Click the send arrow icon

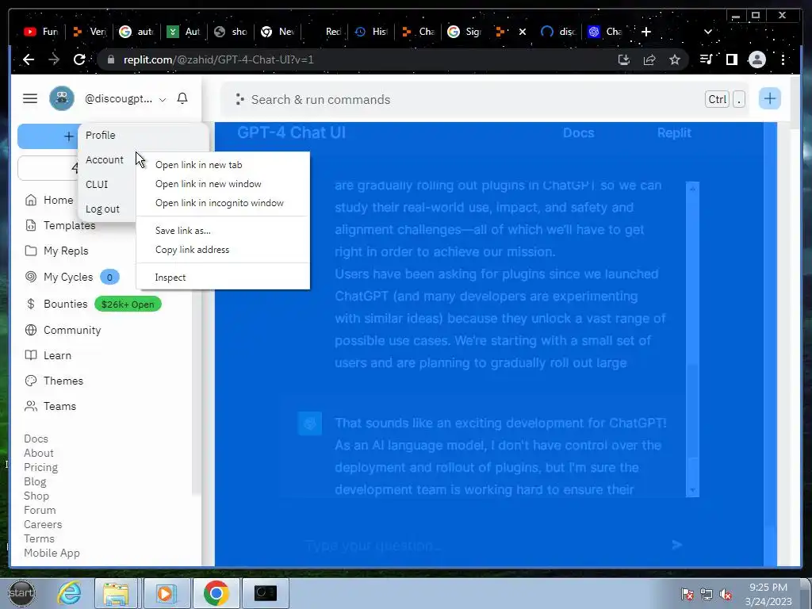point(677,545)
